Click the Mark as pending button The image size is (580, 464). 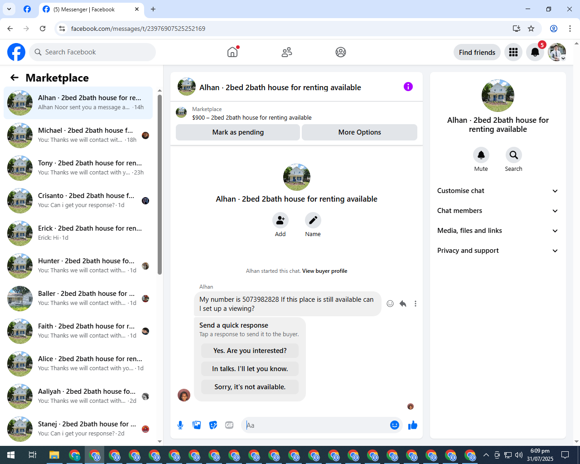(238, 132)
